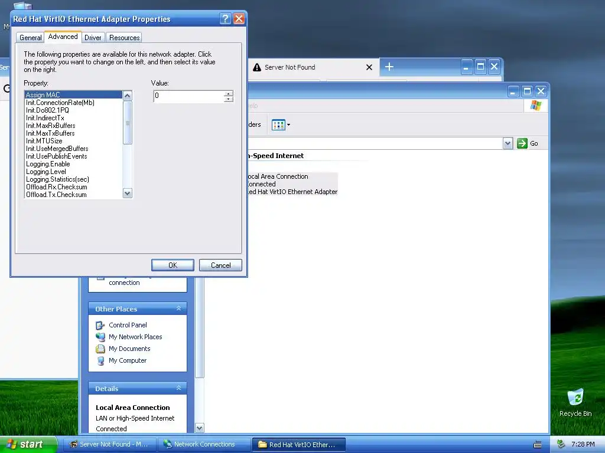Viewport: 605px width, 453px height.
Task: Select Init.MTUSize property
Action: pos(73,141)
